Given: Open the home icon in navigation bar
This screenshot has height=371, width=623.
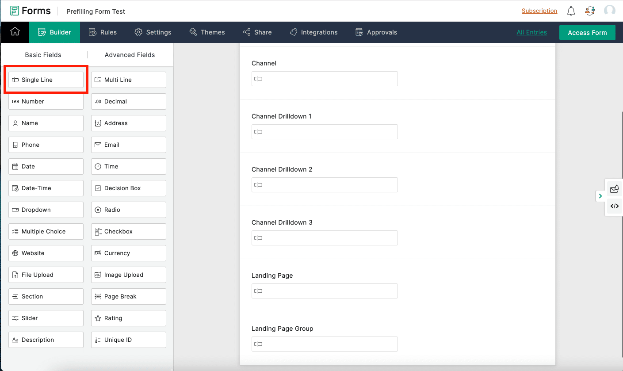Looking at the screenshot, I should [x=15, y=32].
